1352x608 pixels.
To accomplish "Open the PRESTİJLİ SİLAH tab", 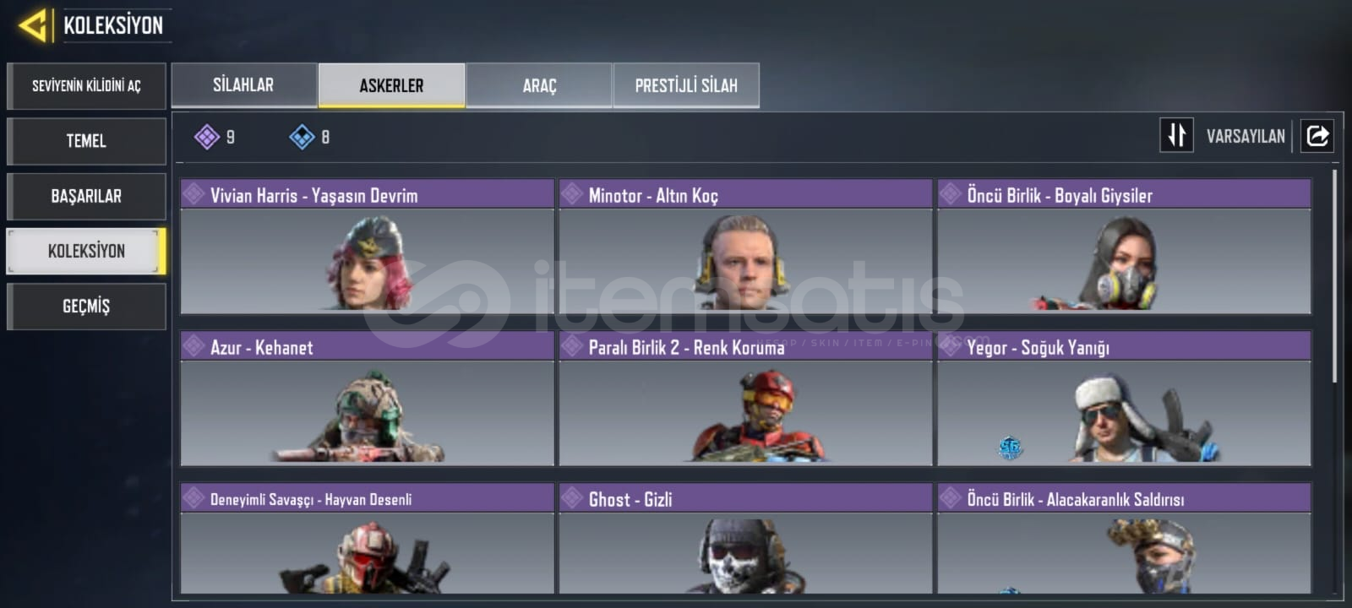I will [x=686, y=85].
